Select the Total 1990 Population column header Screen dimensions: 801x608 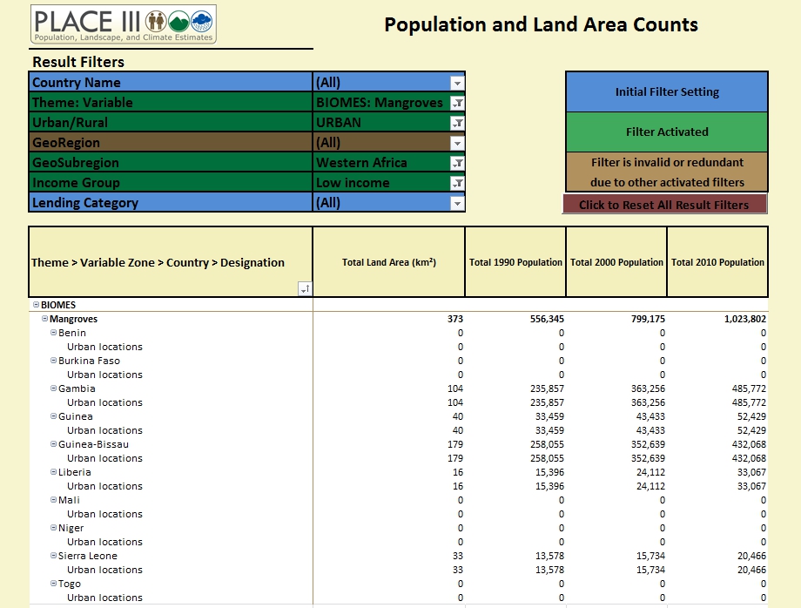pyautogui.click(x=515, y=261)
